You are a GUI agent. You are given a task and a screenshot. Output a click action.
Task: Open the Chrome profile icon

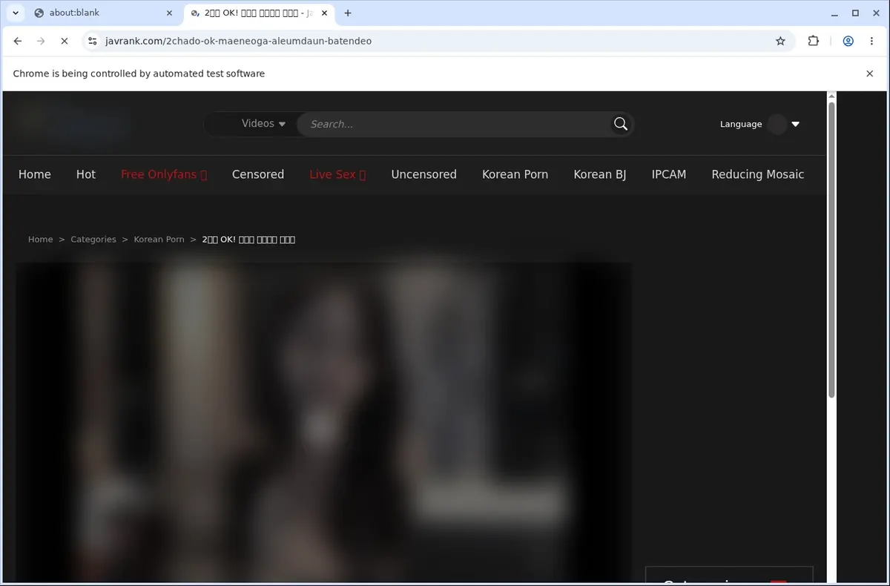(848, 41)
